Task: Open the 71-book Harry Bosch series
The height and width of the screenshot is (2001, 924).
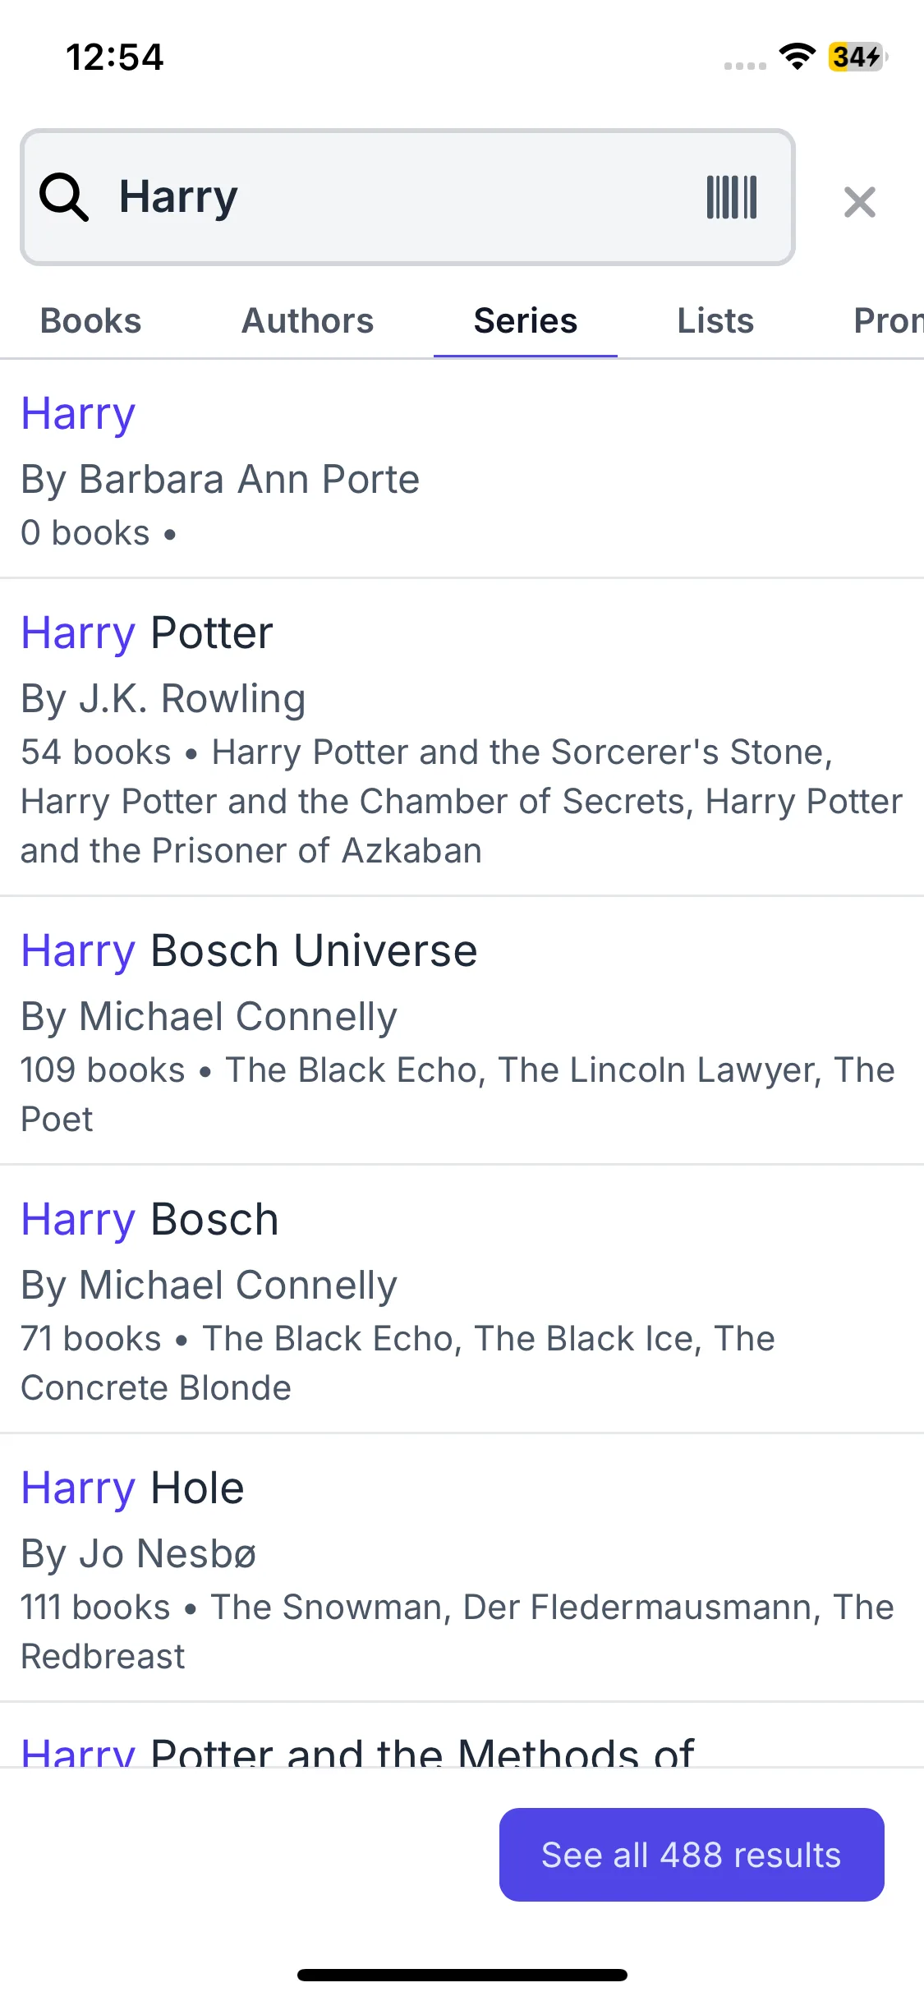Action: (149, 1220)
